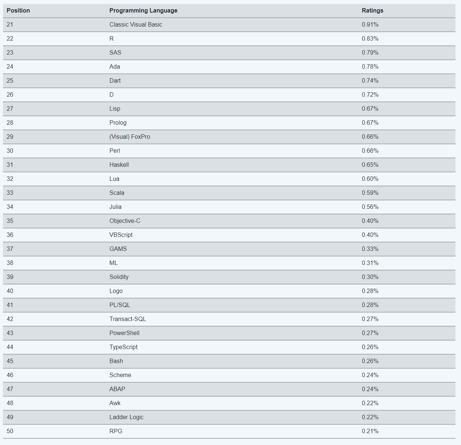Click position number 37
461x445 pixels.
pos(10,249)
